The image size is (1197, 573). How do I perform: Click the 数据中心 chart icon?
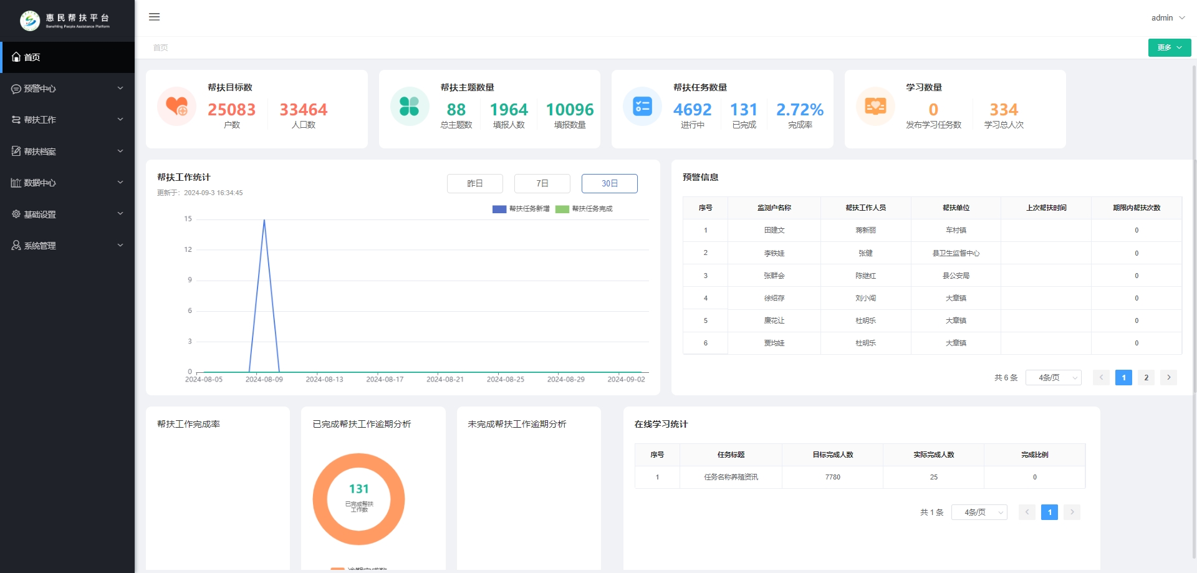point(16,183)
